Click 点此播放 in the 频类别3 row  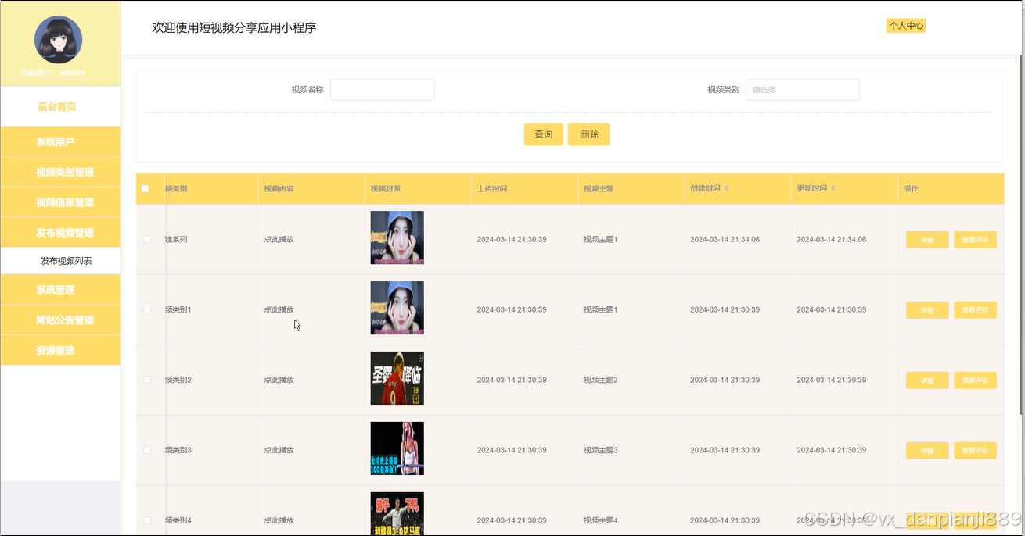[x=279, y=450]
